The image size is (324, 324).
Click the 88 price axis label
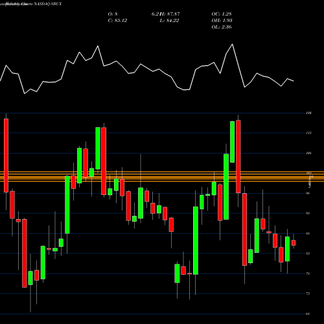tap(308, 233)
